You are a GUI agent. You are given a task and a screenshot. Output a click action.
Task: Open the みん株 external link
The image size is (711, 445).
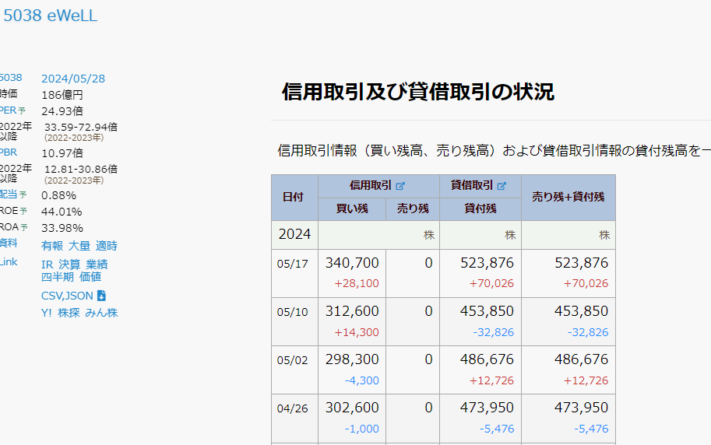pos(101,313)
